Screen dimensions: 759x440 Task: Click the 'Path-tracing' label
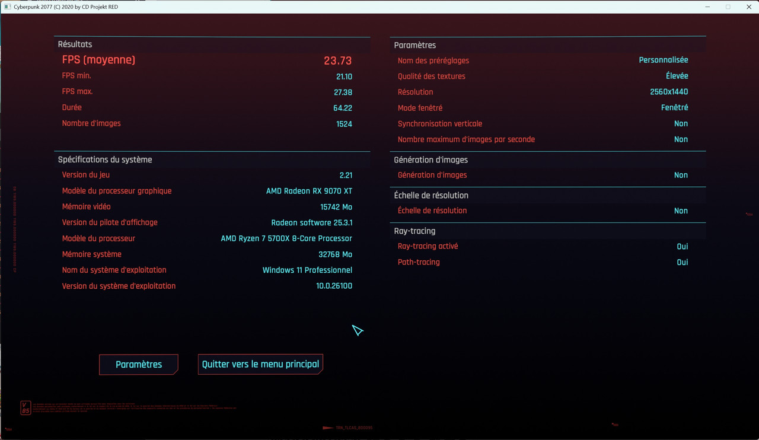(419, 262)
